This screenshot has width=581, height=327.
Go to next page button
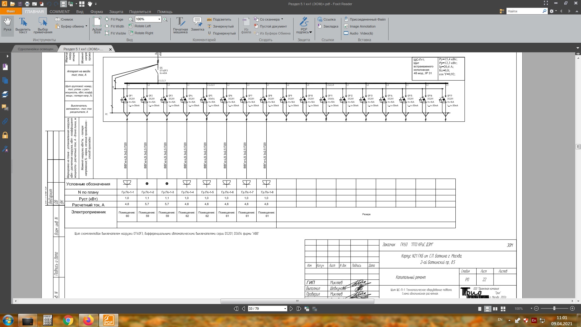pos(291,309)
